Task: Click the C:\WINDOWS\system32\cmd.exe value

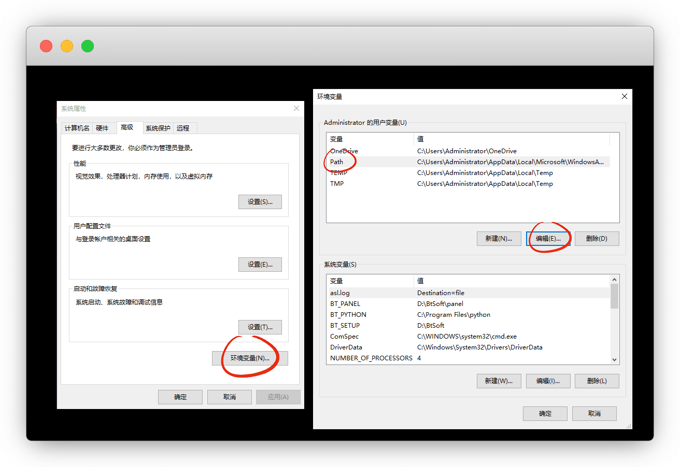Action: [467, 337]
